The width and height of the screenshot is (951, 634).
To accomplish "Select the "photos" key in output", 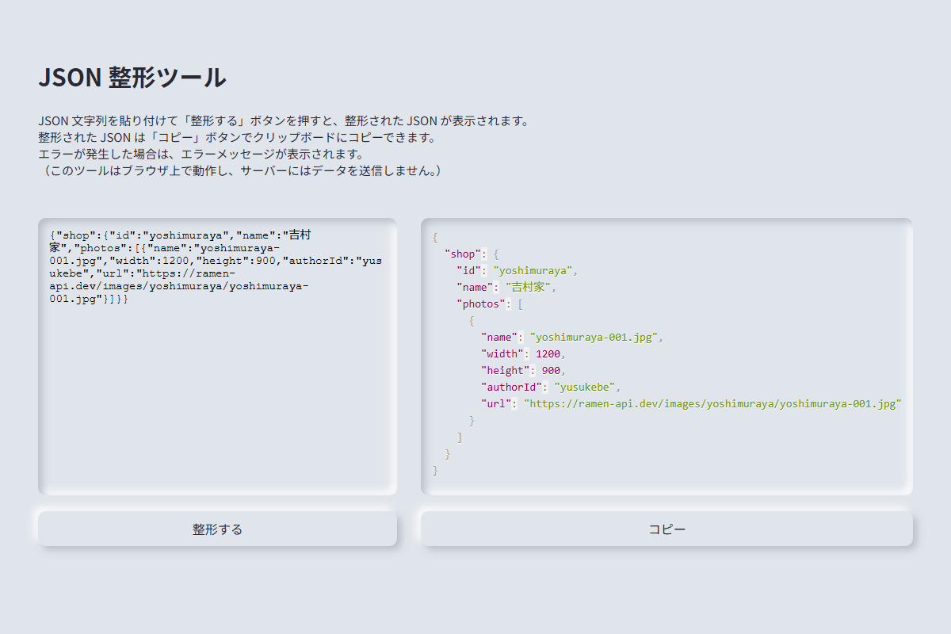I will (482, 304).
